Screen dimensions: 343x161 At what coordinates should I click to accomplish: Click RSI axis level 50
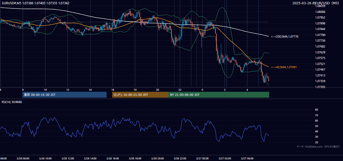point(316,126)
